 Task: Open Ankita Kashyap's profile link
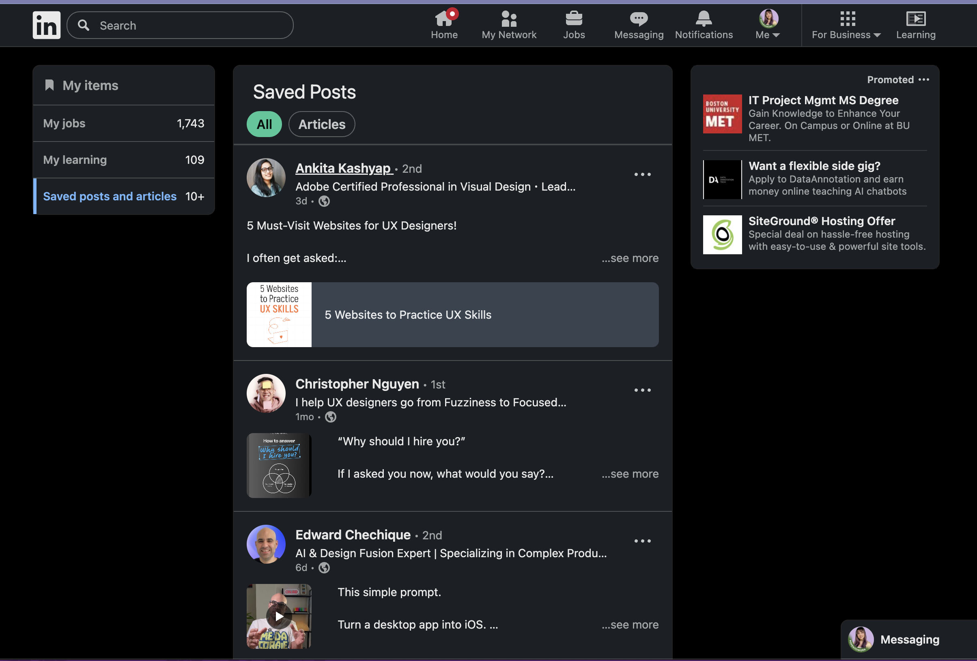click(x=344, y=169)
